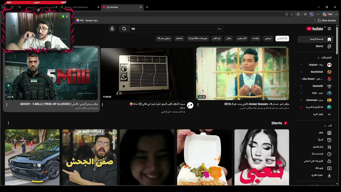Switch to the Stream - Kick Dashboard tab
Viewport: 341px width, 192px height.
click(x=80, y=7)
